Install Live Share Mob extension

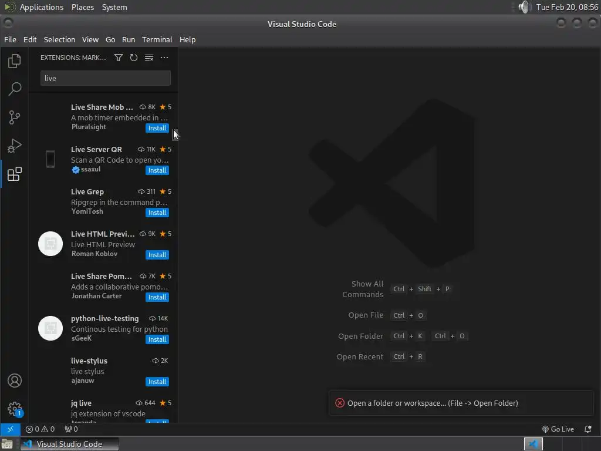click(157, 128)
